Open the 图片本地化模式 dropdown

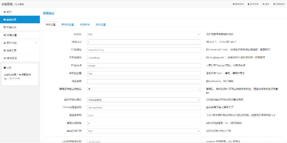tap(144, 100)
